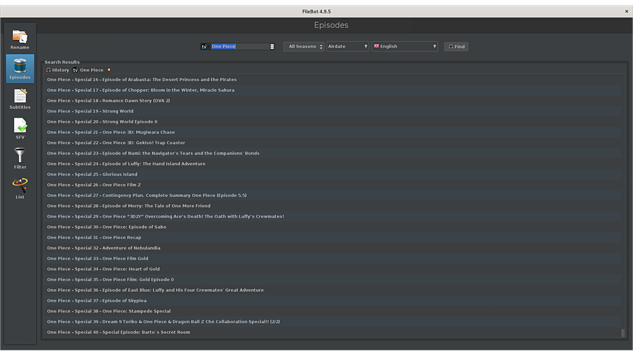This screenshot has height=356, width=633.
Task: Open the List tool
Action: click(x=20, y=187)
